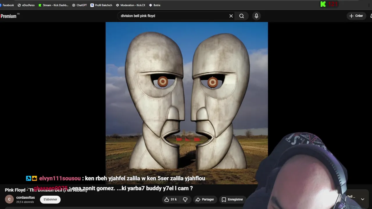The width and height of the screenshot is (372, 209).
Task: Click the 29,5 k abonnés text
Action: pos(25,202)
